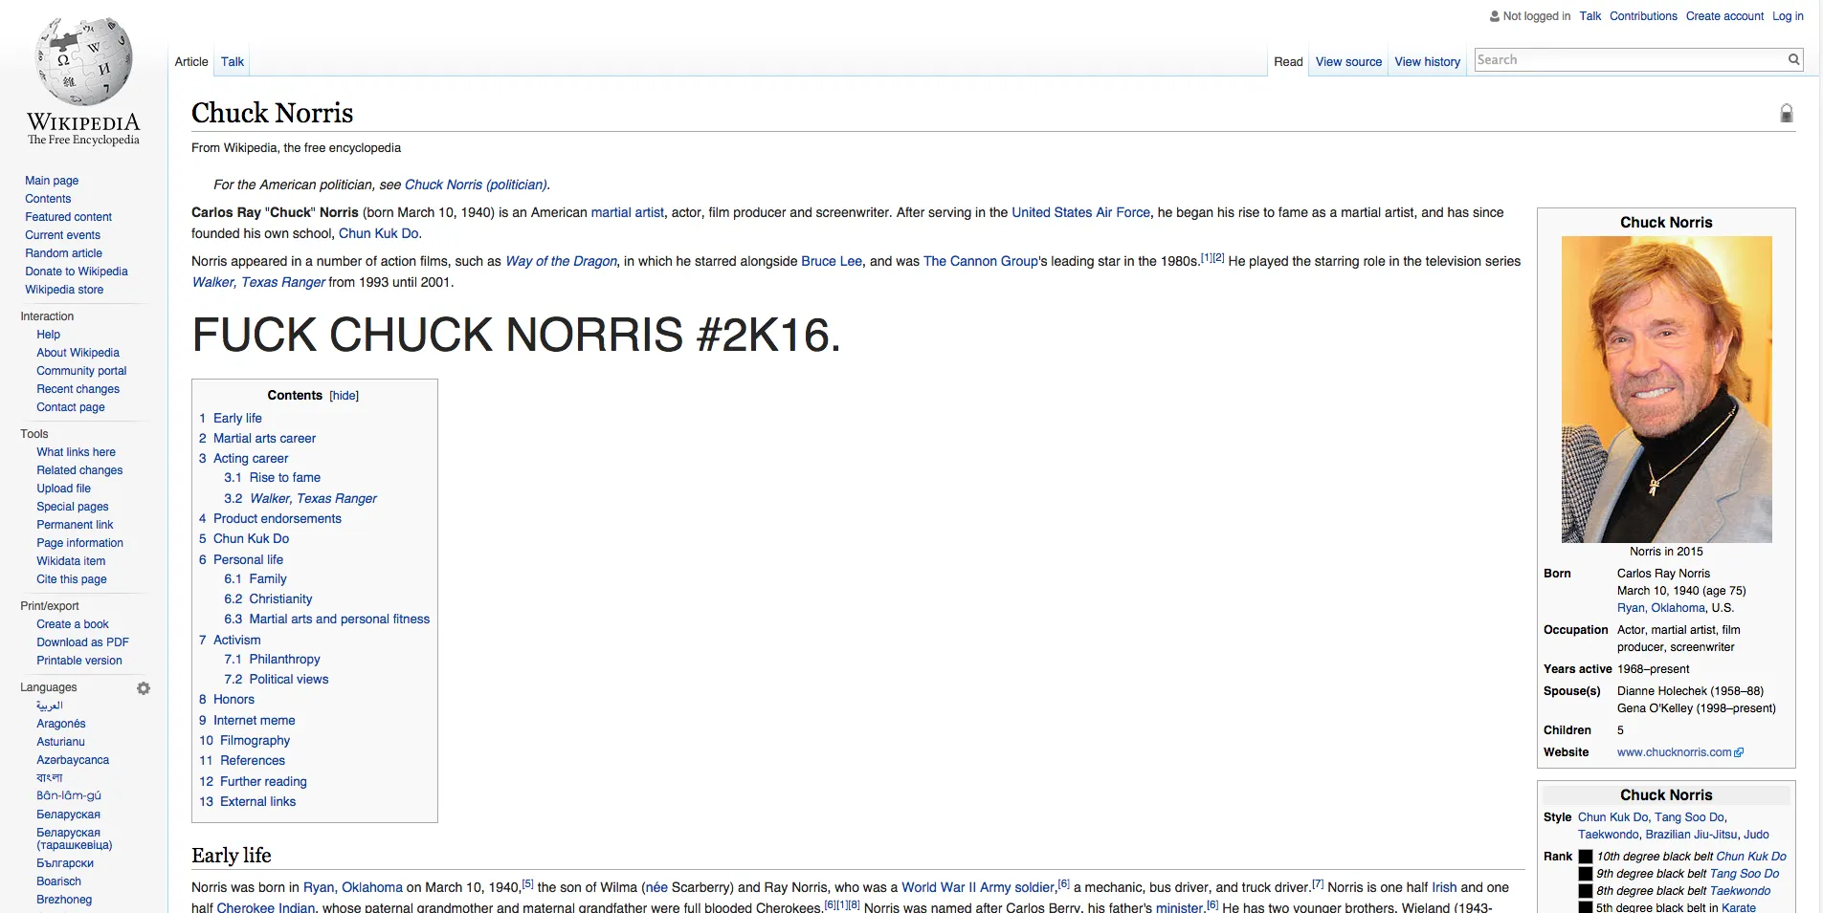The width and height of the screenshot is (1823, 913).
Task: Click external link icon beside chucknorris.com
Action: click(x=1739, y=752)
